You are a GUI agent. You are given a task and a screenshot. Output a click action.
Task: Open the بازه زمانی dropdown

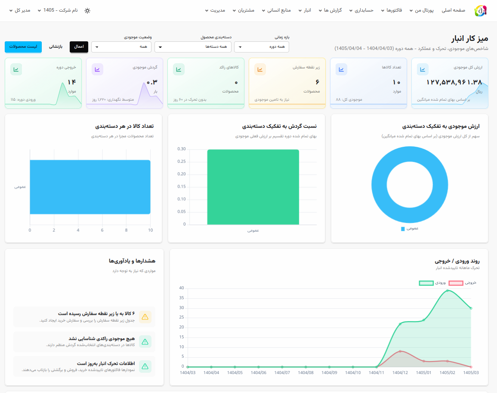point(262,47)
